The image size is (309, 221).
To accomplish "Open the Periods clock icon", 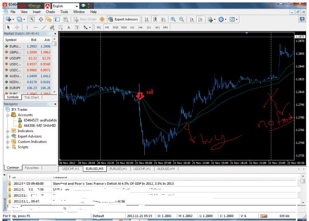I will 221,19.
